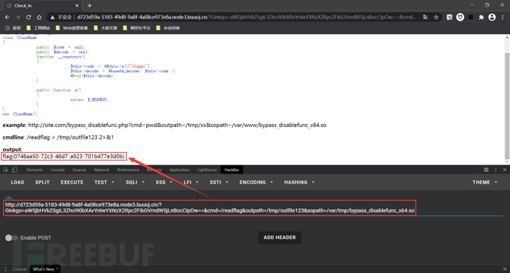Go forward to the next page
The width and height of the screenshot is (510, 273).
[18, 17]
